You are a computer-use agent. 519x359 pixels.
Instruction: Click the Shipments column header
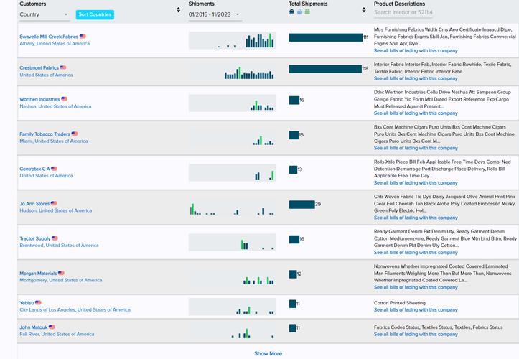pyautogui.click(x=201, y=4)
